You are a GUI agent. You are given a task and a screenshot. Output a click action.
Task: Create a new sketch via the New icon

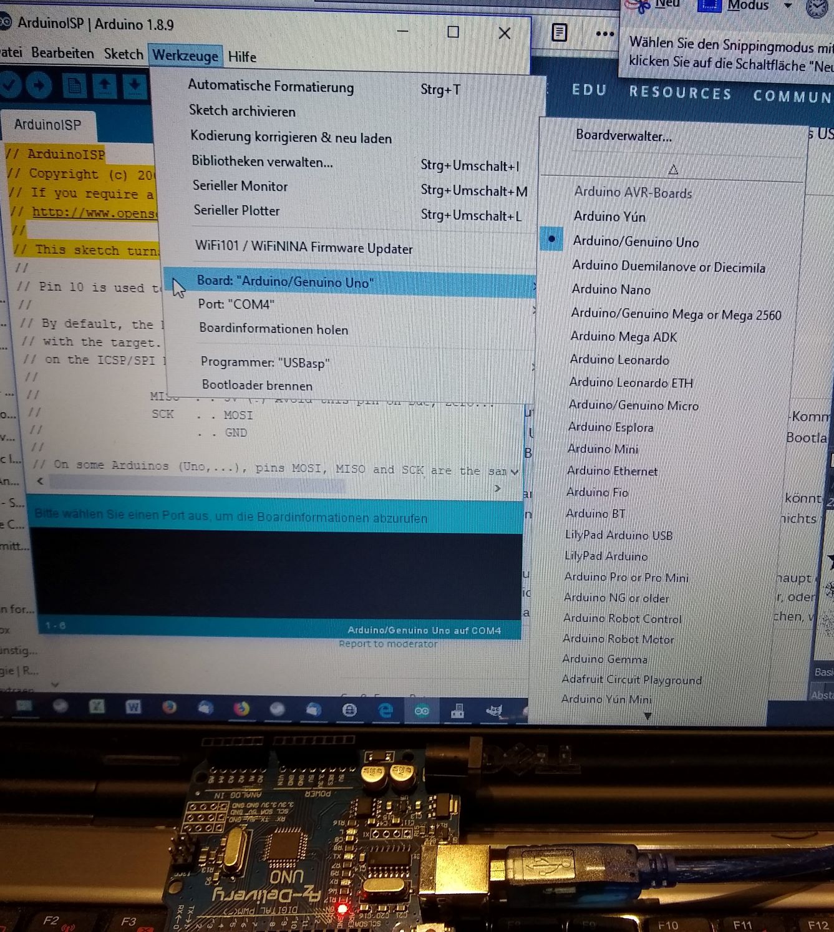(x=74, y=86)
